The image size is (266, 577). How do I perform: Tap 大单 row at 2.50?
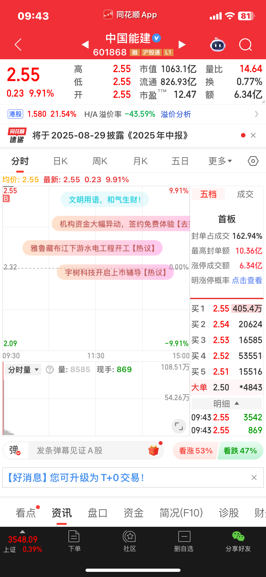[227, 387]
